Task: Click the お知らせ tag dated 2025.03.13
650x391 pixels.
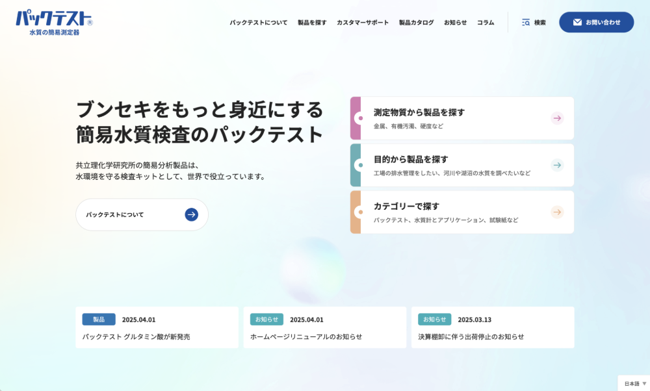Action: (x=434, y=320)
